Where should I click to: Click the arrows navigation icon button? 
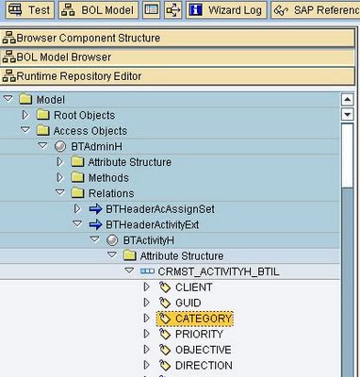173,10
